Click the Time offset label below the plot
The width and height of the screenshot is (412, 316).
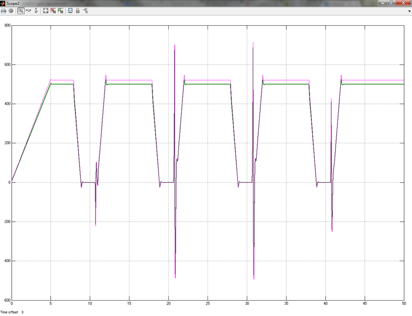coord(10,312)
